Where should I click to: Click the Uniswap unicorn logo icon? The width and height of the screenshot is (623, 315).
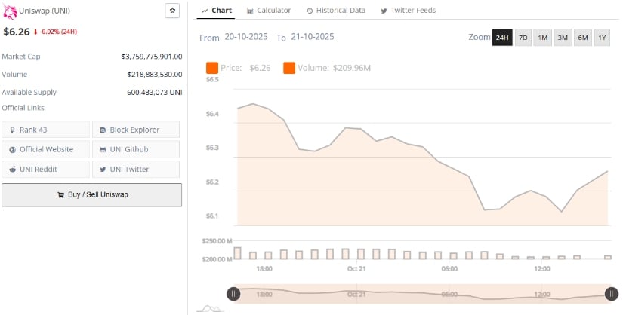[10, 11]
